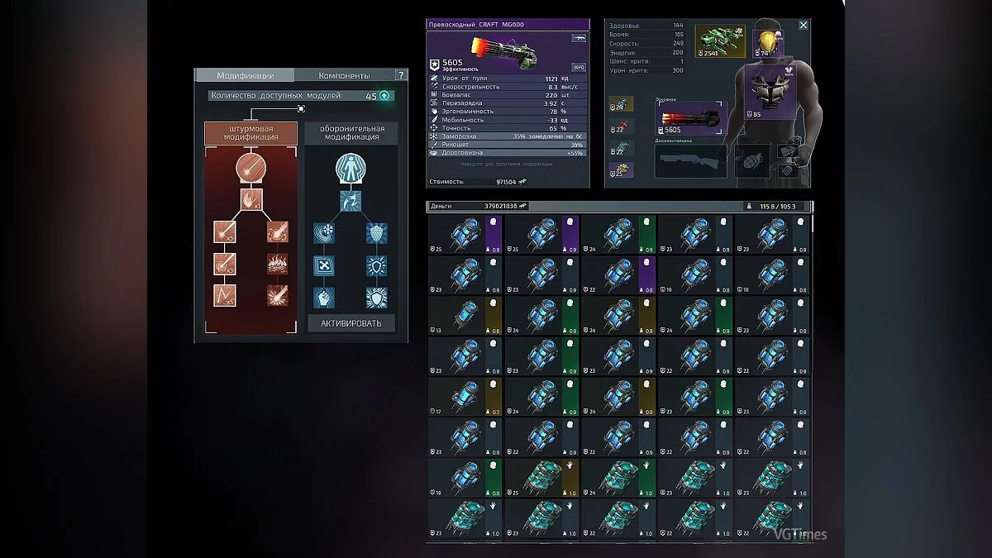Click the Эргономичность stat row
Screen dimensions: 992x558
[x=508, y=111]
